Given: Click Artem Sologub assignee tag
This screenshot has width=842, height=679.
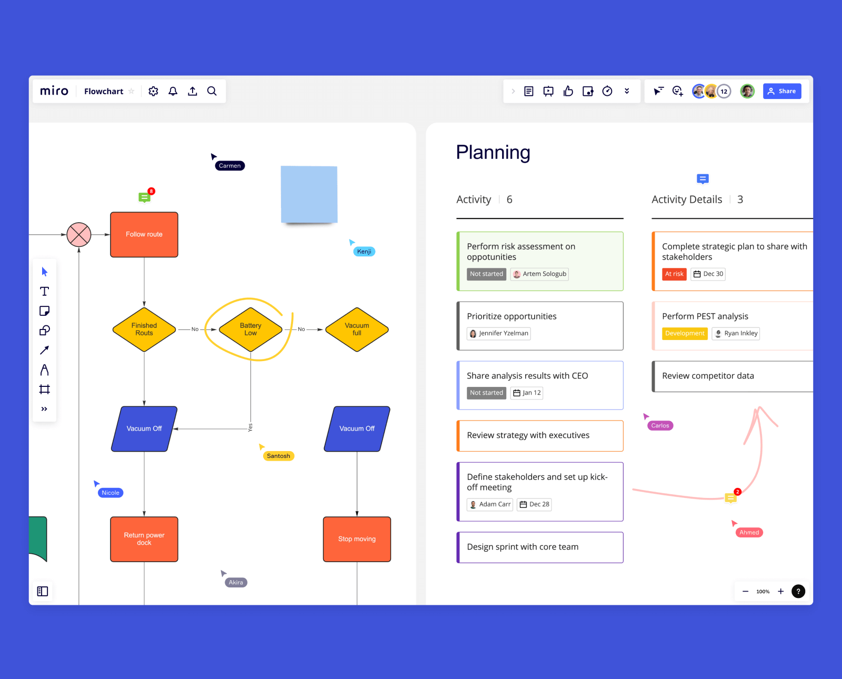Looking at the screenshot, I should [x=539, y=274].
